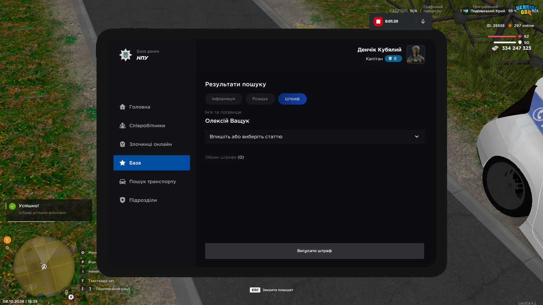Click the NPU police badge logo

coord(126,55)
